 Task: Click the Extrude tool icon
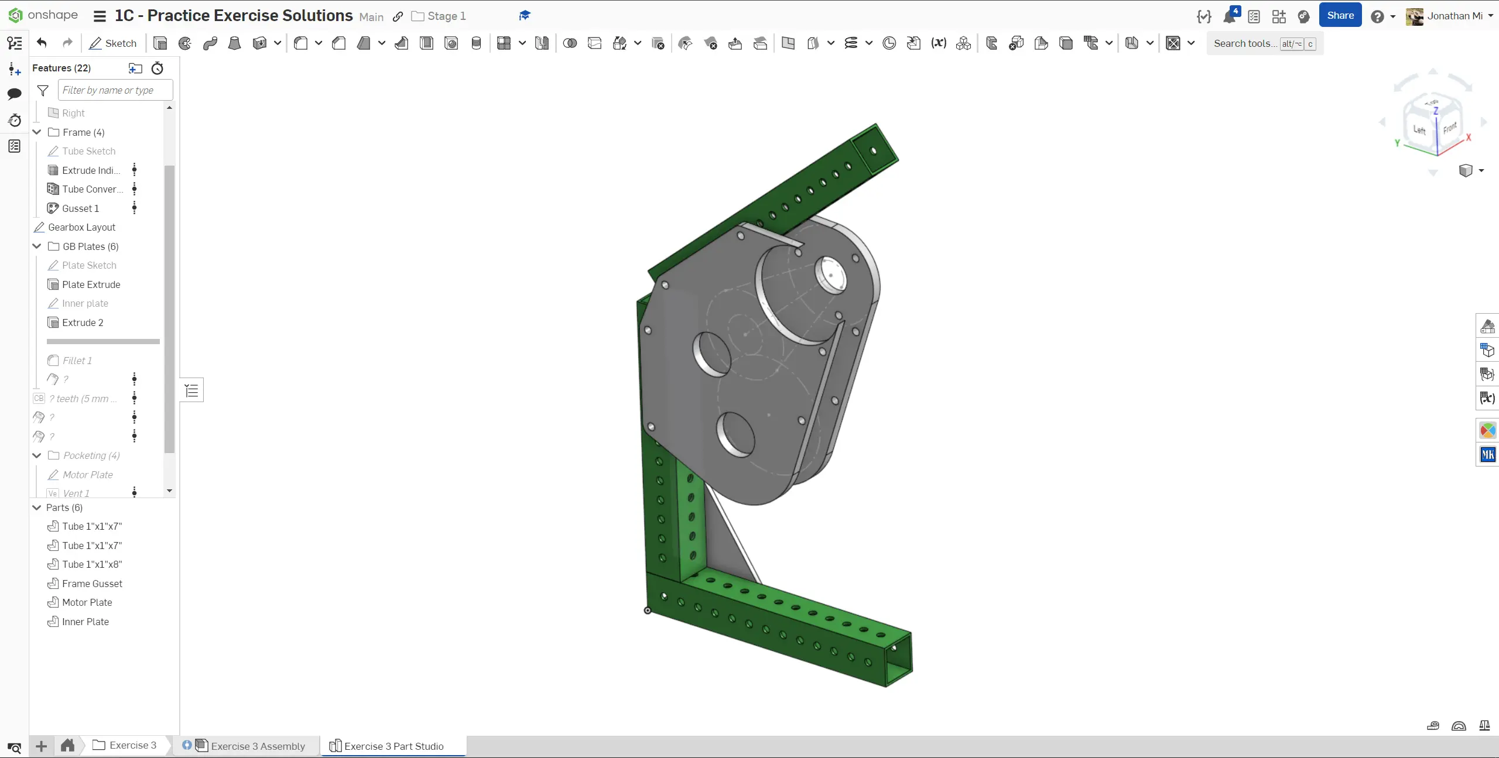click(160, 43)
